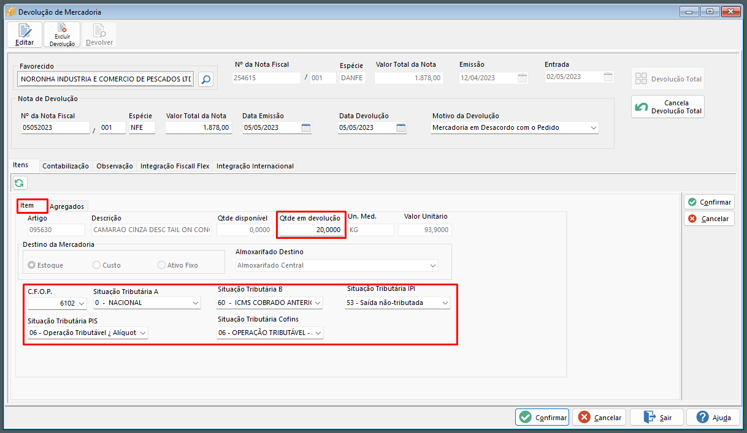This screenshot has height=433, width=747.
Task: Switch to the Observação tab
Action: (x=115, y=166)
